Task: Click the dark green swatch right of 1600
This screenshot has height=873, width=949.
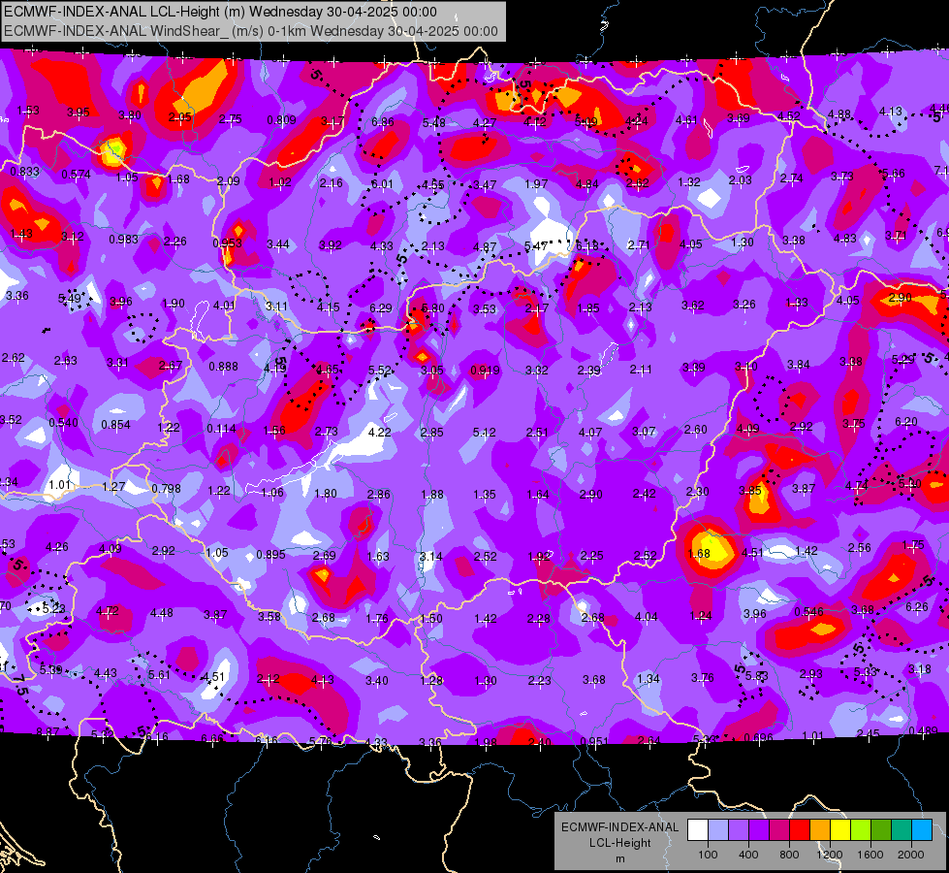Action: (x=881, y=829)
